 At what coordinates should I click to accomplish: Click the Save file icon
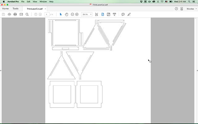pyautogui.click(x=3, y=15)
